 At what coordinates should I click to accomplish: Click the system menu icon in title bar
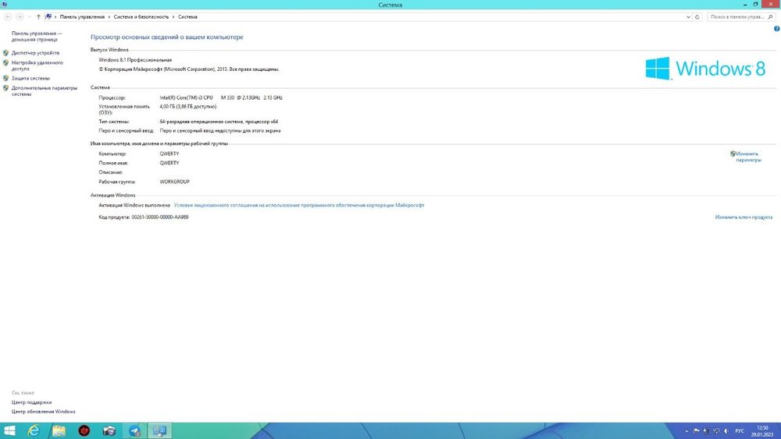[x=4, y=5]
